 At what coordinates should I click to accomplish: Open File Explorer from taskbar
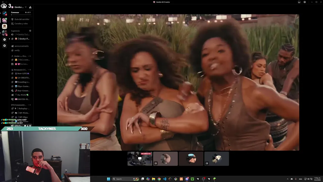click(153, 179)
